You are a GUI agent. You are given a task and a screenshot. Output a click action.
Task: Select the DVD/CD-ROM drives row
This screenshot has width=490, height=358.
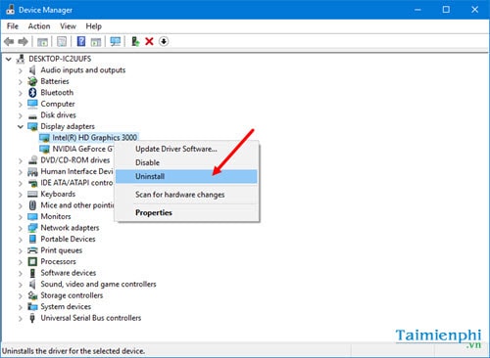tap(74, 160)
